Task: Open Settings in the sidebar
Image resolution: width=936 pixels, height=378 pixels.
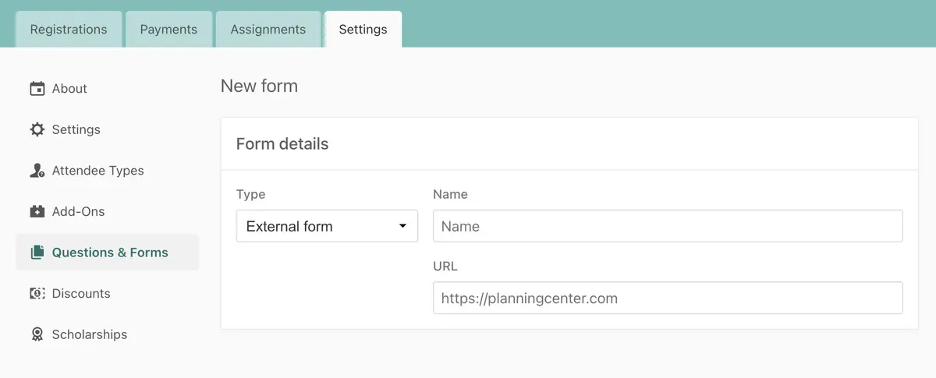Action: (x=107, y=129)
